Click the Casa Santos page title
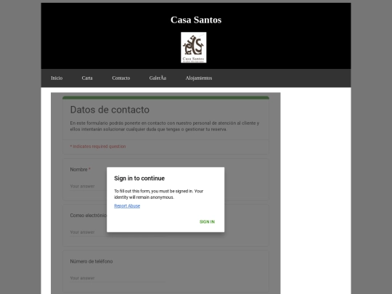Image resolution: width=392 pixels, height=294 pixels. click(x=196, y=20)
